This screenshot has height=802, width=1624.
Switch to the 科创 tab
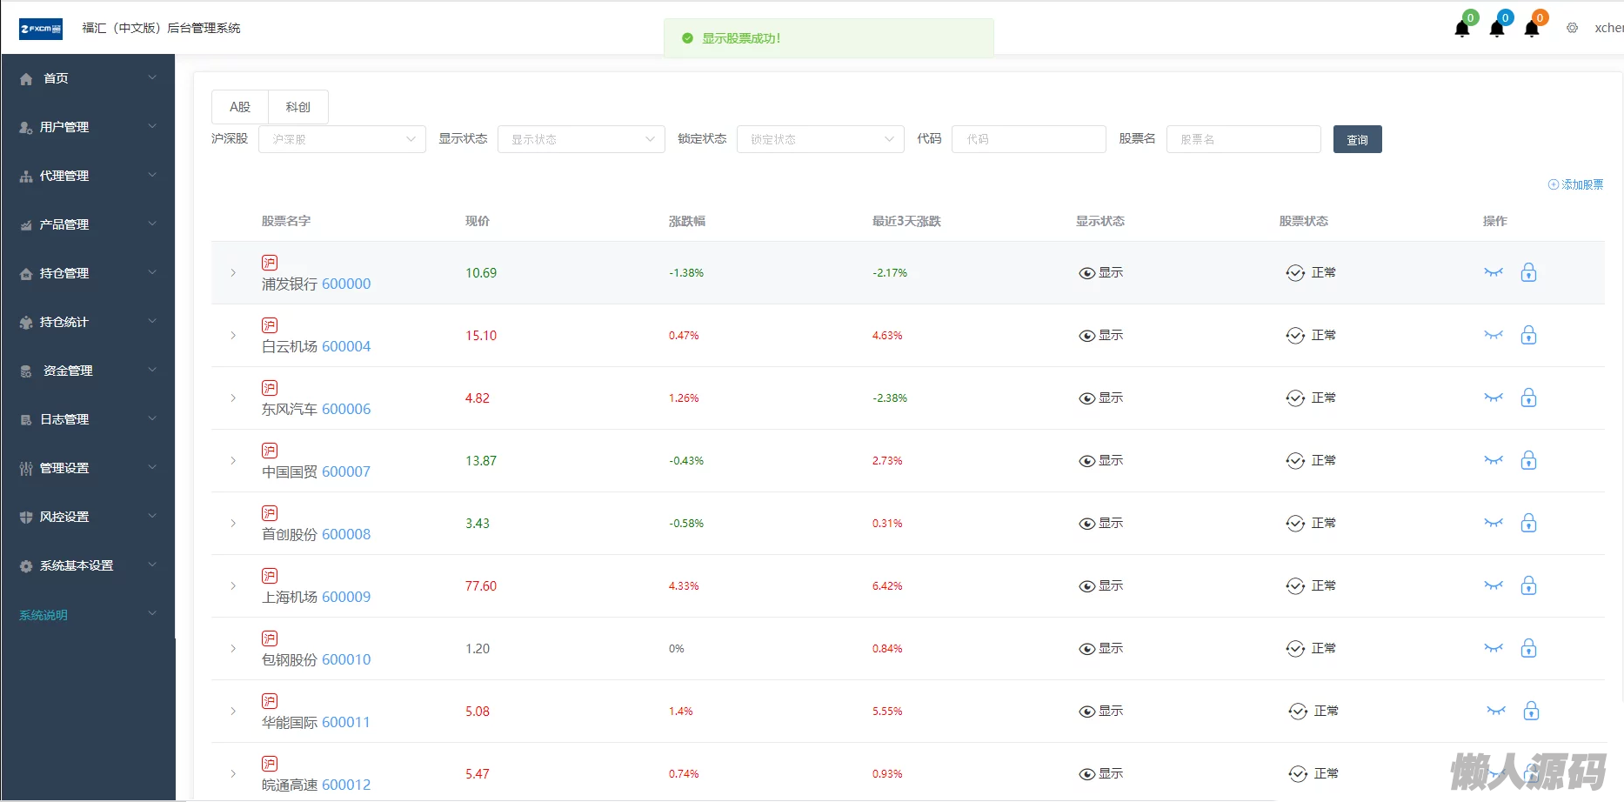[297, 107]
